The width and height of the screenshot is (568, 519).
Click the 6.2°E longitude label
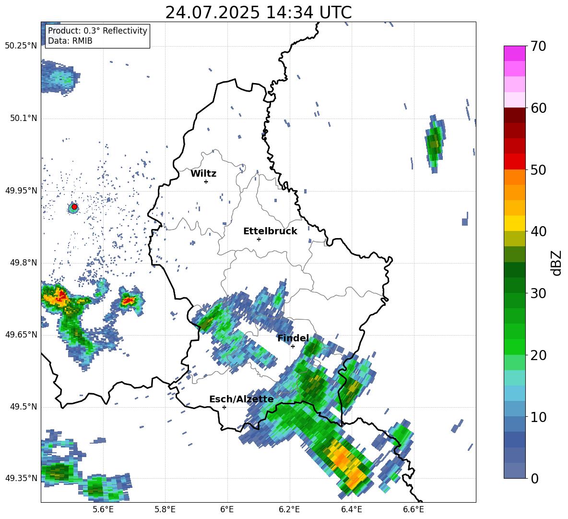click(289, 509)
